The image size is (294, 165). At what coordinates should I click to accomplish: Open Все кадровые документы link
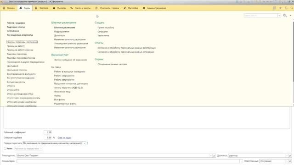(x=20, y=35)
